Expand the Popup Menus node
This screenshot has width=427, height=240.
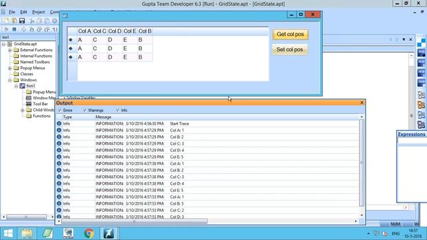tap(10, 68)
